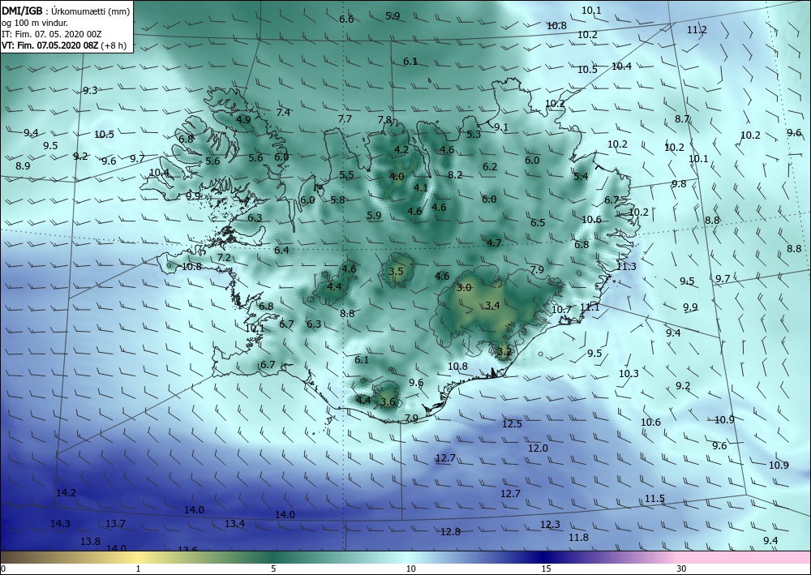Image resolution: width=811 pixels, height=575 pixels.
Task: Select the 6.2 value
Action: 490,166
